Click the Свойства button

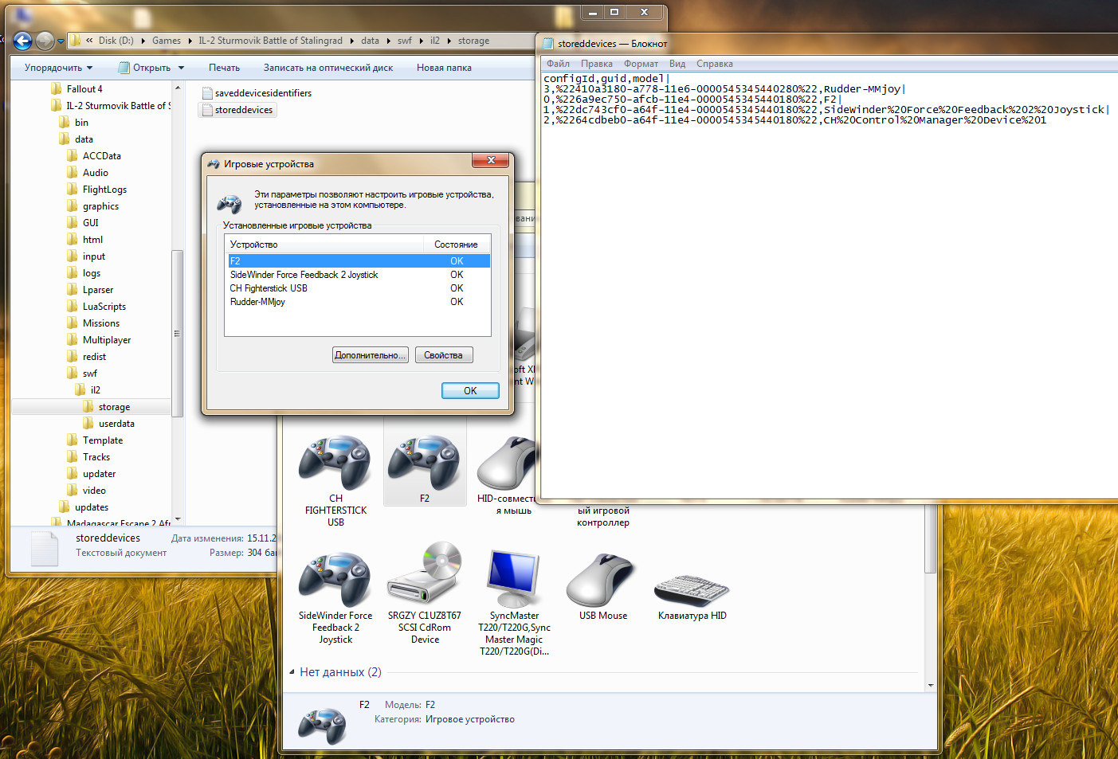coord(444,355)
